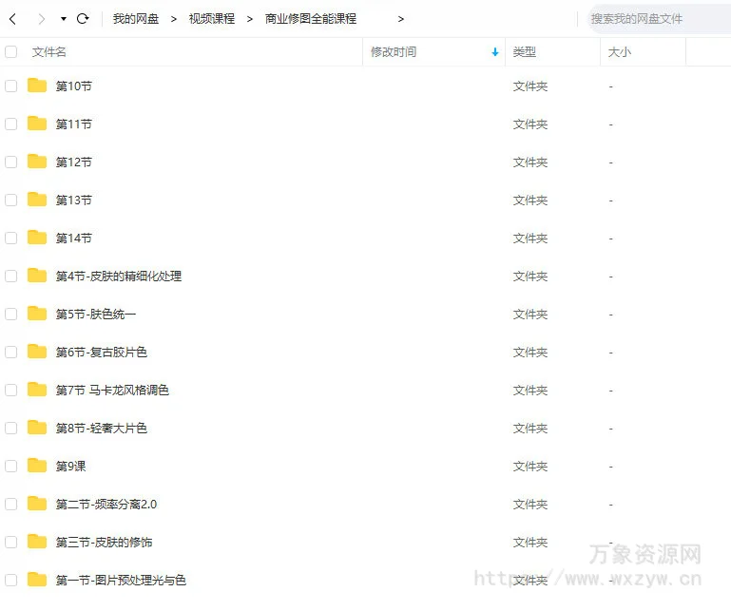731x611 pixels.
Task: Check the box for 第10节
Action: pyautogui.click(x=11, y=86)
